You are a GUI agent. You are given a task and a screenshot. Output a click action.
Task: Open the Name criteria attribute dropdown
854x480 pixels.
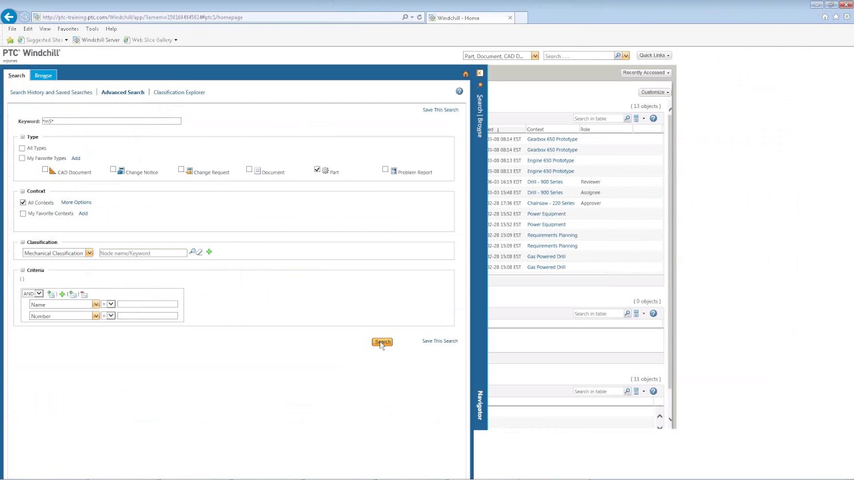click(95, 305)
